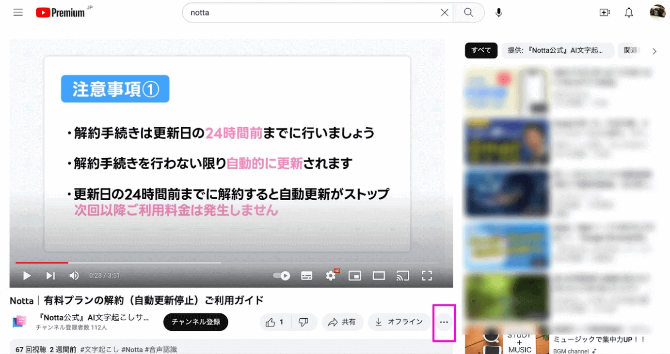
Task: Open the ミュージックで集中力UP video title
Action: 599,339
